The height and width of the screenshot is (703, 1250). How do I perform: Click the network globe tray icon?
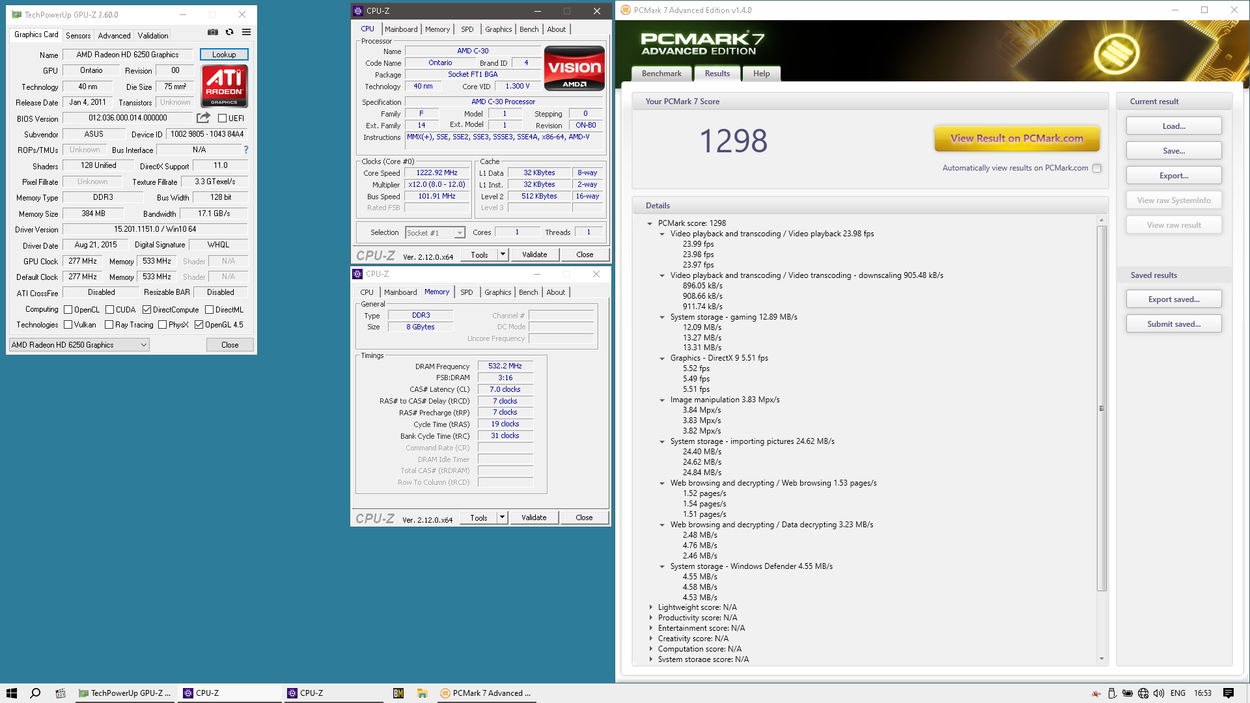tap(1143, 693)
